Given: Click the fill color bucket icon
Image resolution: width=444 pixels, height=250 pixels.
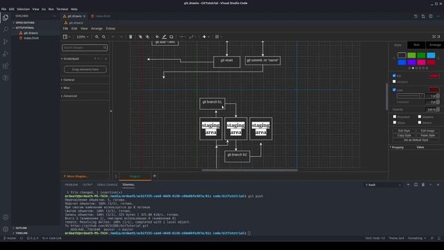Looking at the screenshot, I should pos(157,37).
